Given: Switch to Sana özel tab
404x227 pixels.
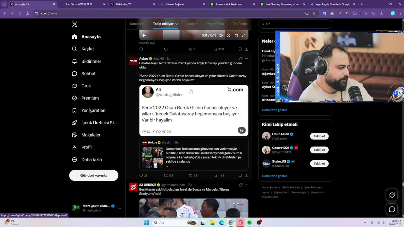Looking at the screenshot, I should click(137, 24).
